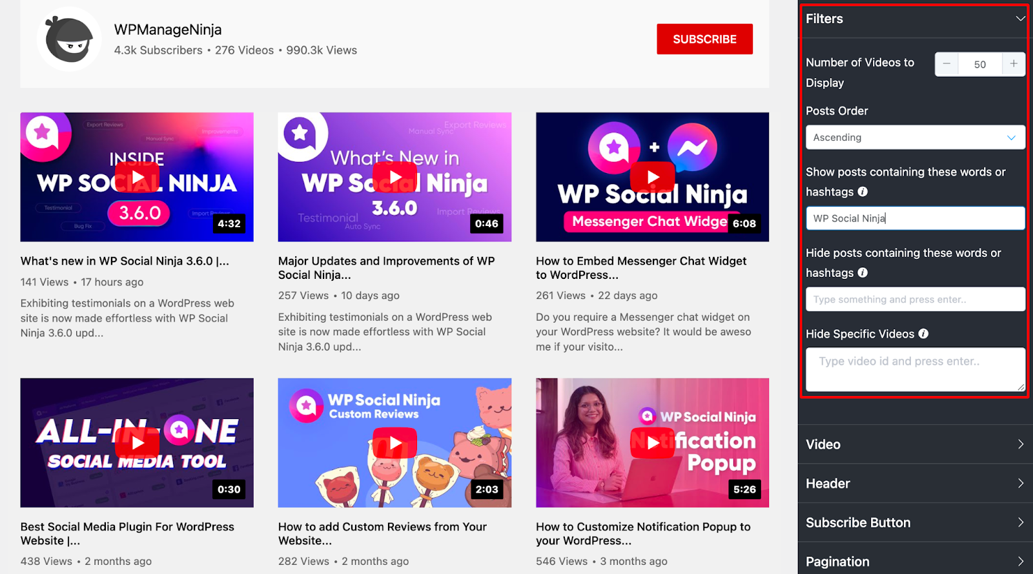Click the '4.3k Subscribers' channel stat
Screen dimensions: 1033x574
(158, 50)
